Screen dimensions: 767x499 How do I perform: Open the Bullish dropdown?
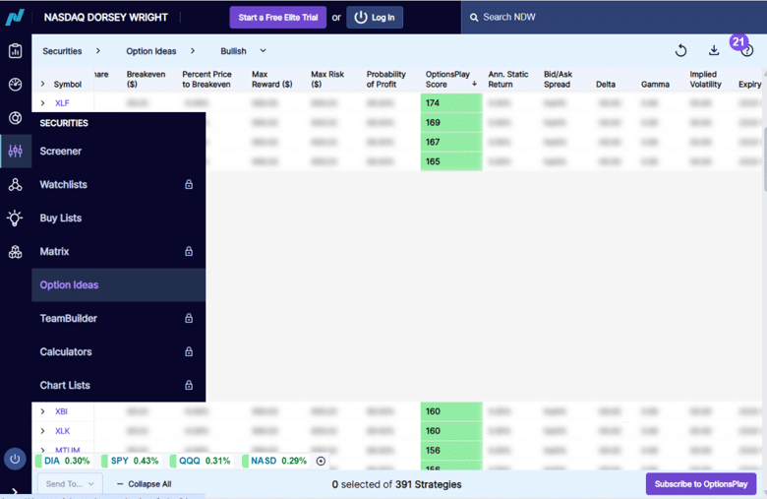243,51
